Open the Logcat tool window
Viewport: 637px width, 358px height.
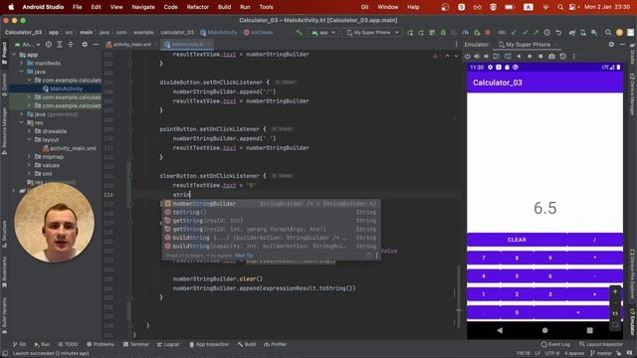point(168,344)
